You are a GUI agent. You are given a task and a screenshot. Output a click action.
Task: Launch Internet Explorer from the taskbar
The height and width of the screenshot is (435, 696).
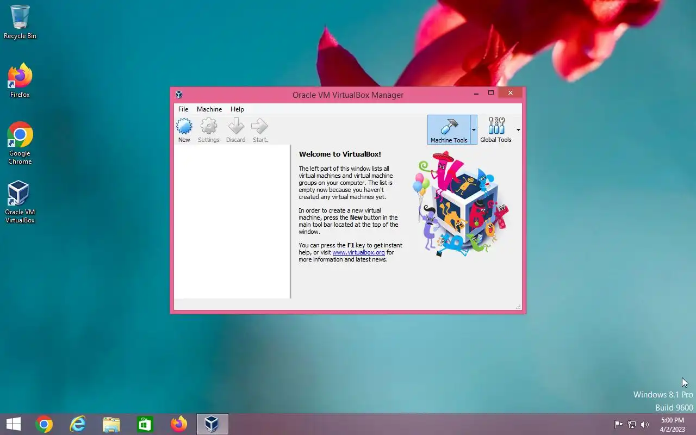[78, 424]
